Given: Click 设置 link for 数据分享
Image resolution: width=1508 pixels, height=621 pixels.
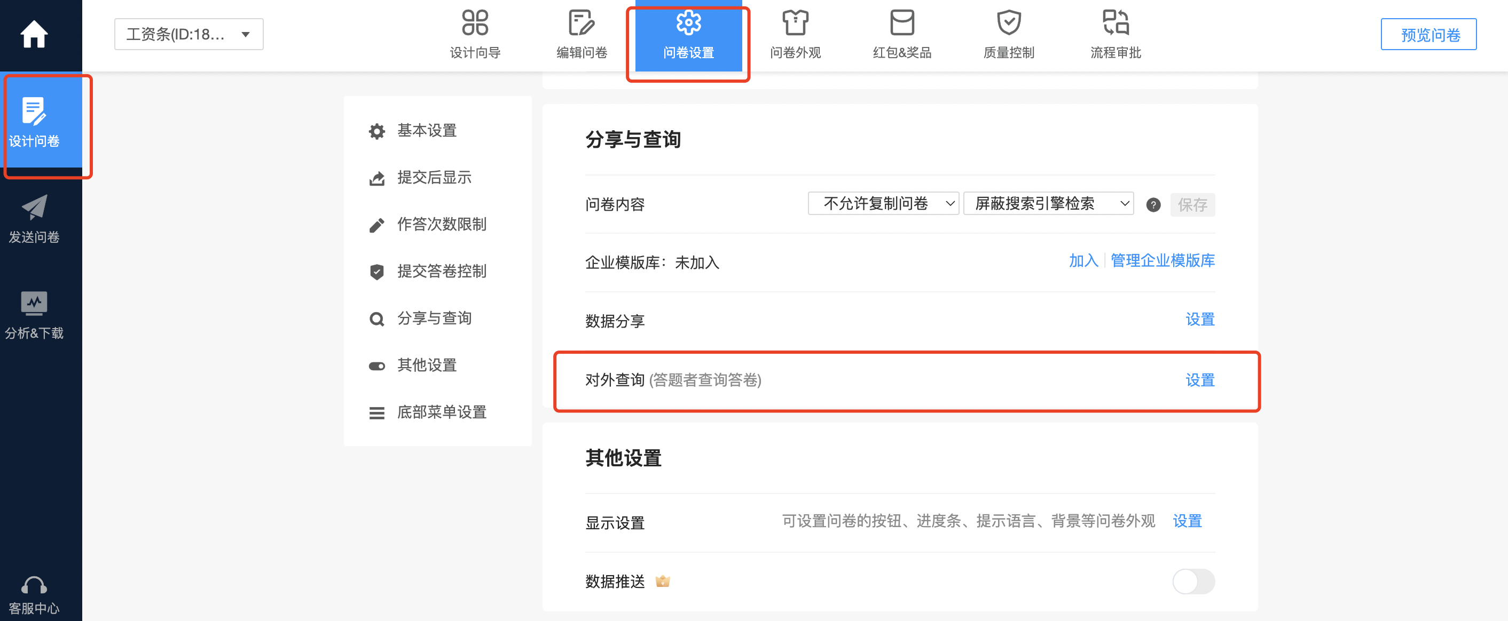Looking at the screenshot, I should coord(1199,319).
